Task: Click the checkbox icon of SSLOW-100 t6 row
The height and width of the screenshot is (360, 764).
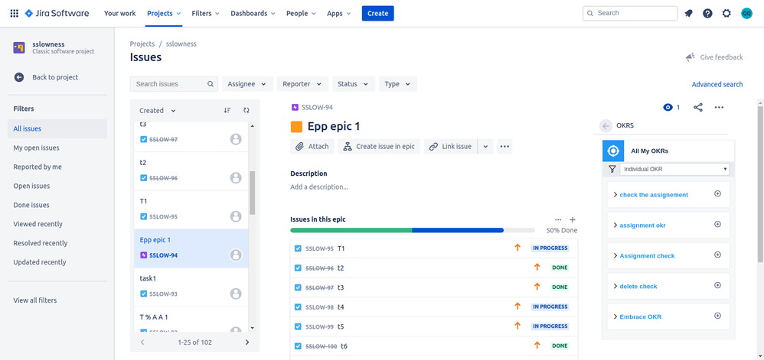Action: click(298, 346)
